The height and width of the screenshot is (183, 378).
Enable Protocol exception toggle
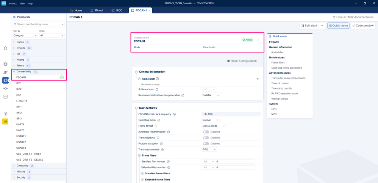[x=206, y=144]
